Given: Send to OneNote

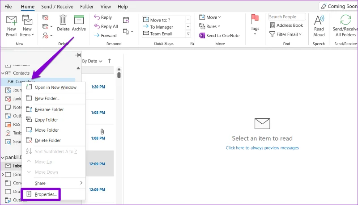Looking at the screenshot, I should point(219,36).
